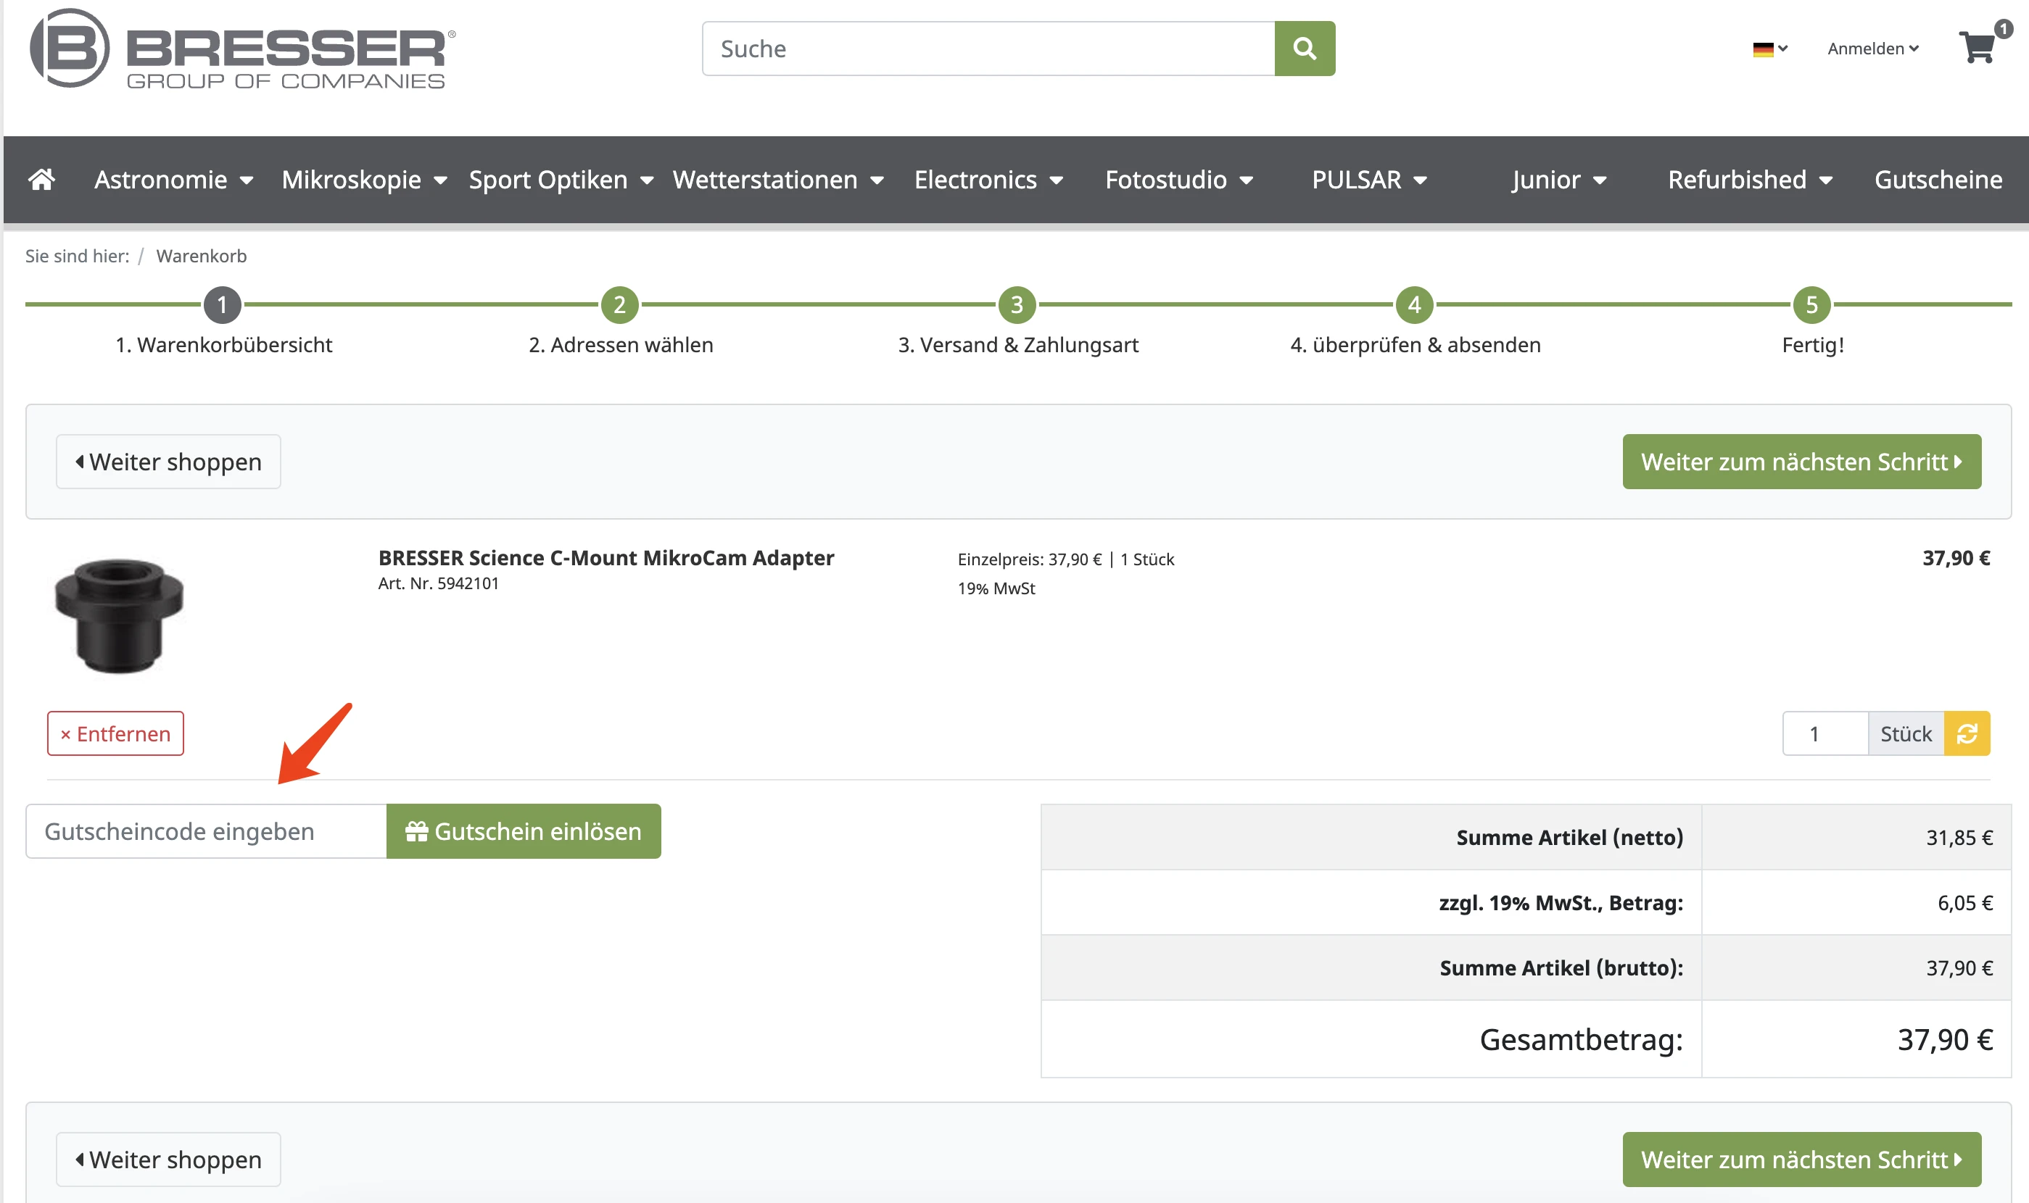Open the Anmelden dropdown

(x=1872, y=49)
